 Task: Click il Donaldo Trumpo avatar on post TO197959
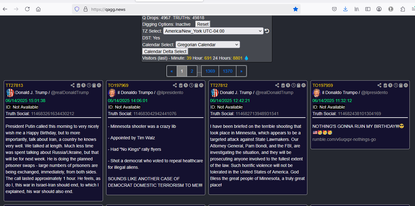317,93
